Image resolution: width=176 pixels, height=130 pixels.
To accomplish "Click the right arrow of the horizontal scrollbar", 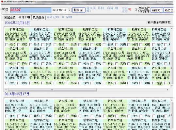I will [x=168, y=90].
